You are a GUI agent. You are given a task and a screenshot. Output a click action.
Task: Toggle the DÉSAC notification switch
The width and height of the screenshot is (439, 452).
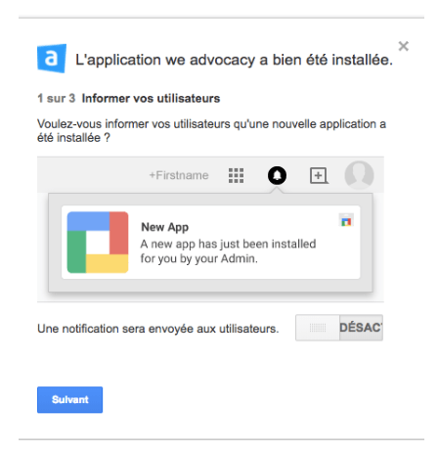[339, 328]
